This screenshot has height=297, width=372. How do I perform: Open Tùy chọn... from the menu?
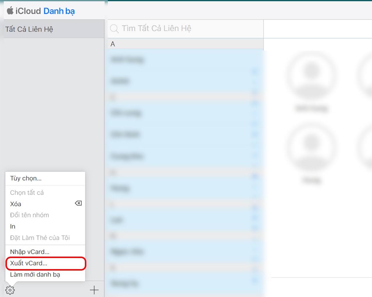[45, 178]
